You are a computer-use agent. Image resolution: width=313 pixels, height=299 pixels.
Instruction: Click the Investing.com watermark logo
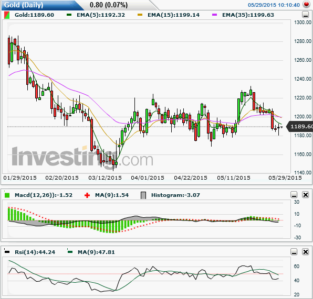pos(82,157)
